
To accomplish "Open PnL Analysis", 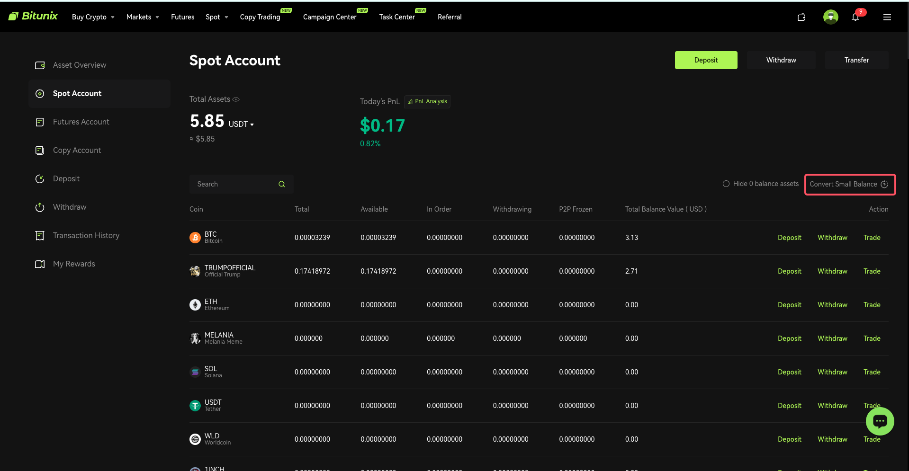I will (x=427, y=101).
